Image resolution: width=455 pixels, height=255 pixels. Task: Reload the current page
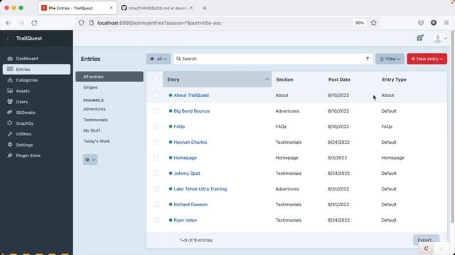click(x=34, y=23)
